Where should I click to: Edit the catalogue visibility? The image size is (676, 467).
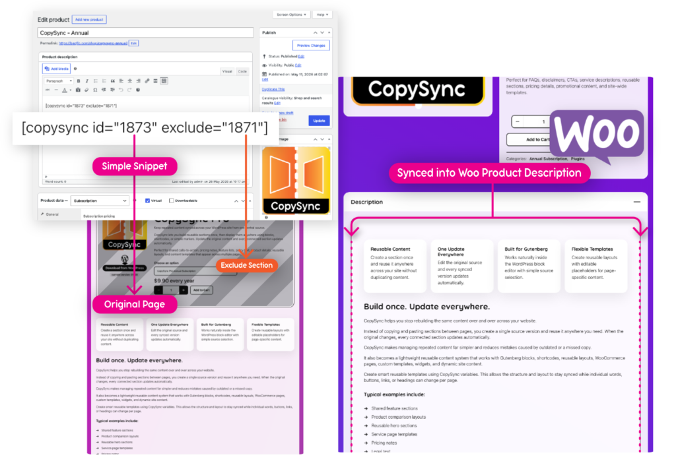click(x=277, y=103)
